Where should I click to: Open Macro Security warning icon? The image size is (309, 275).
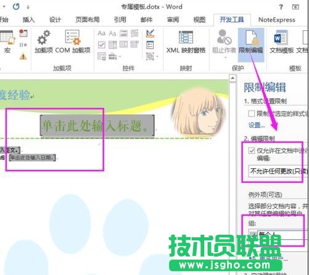[23, 56]
